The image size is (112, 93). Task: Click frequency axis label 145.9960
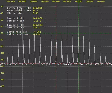point(33,1)
